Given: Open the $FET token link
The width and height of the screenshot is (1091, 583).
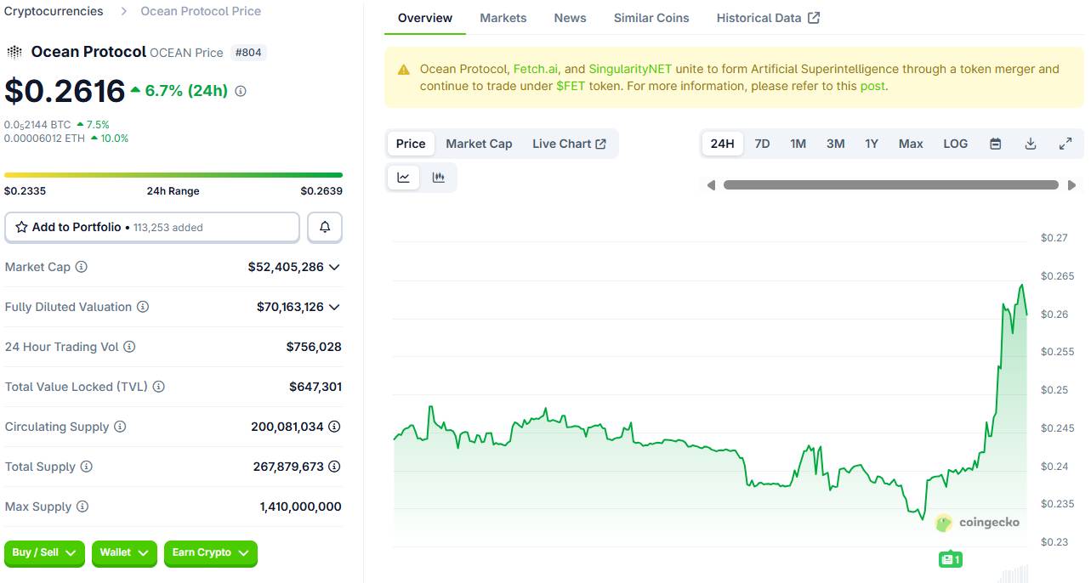Looking at the screenshot, I should click(571, 86).
